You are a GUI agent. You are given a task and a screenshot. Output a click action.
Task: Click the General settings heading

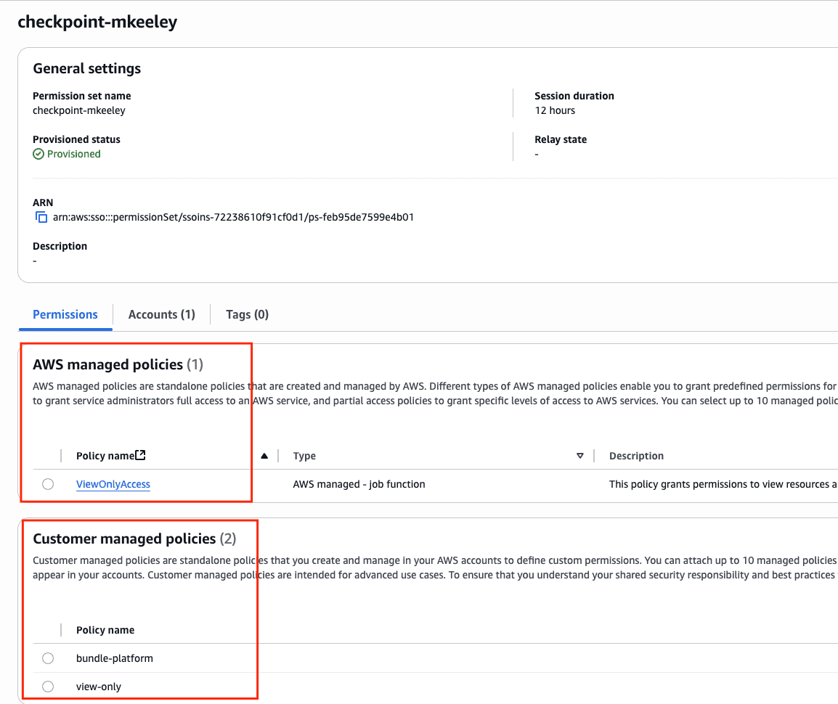click(x=86, y=68)
